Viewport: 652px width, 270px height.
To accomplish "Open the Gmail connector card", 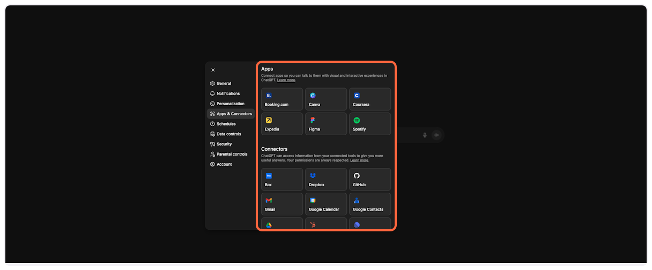I will pos(282,204).
